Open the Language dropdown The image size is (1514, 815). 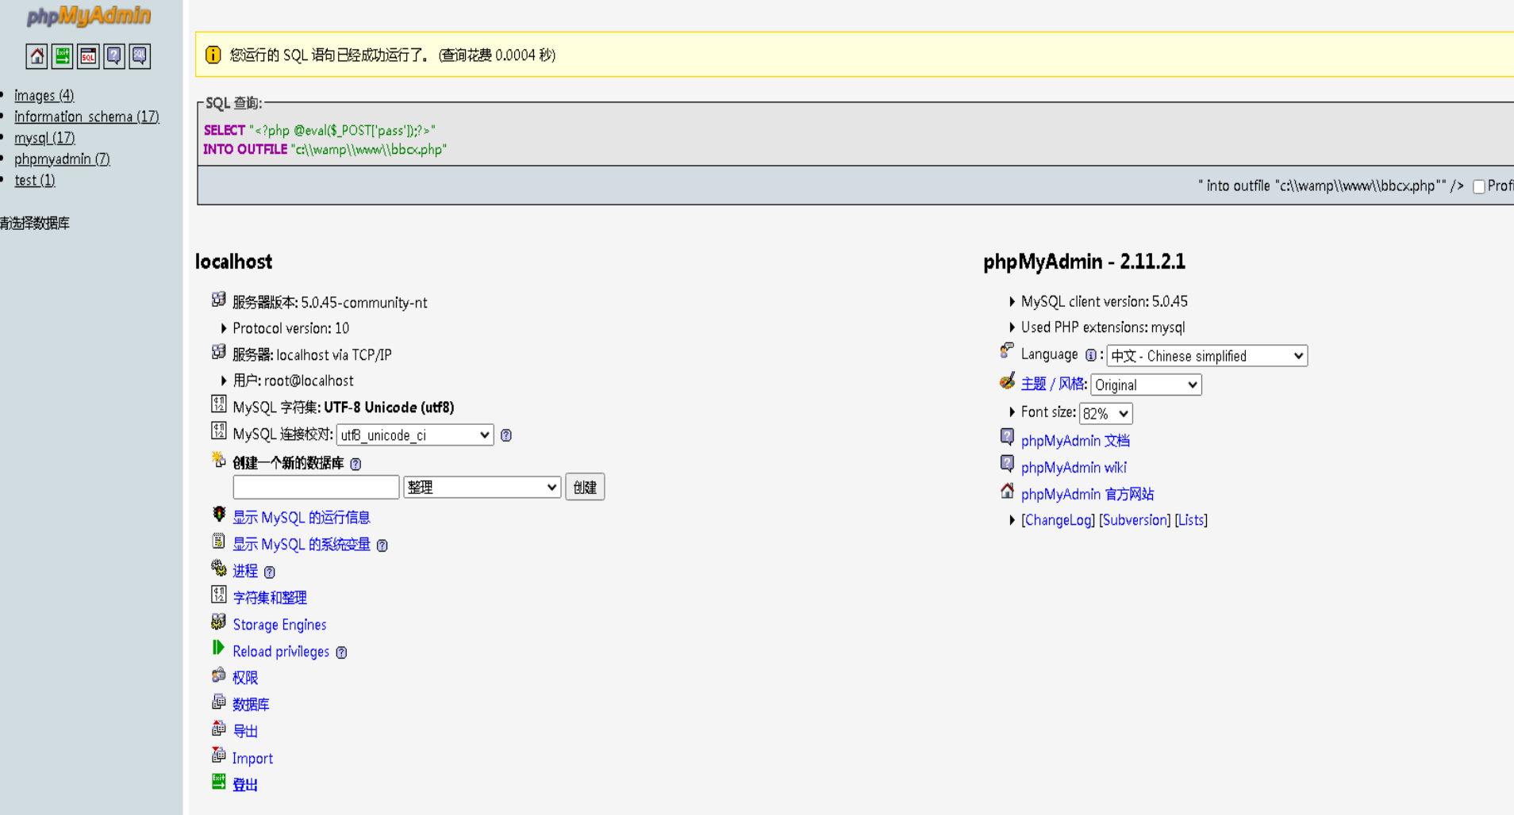pyautogui.click(x=1207, y=356)
